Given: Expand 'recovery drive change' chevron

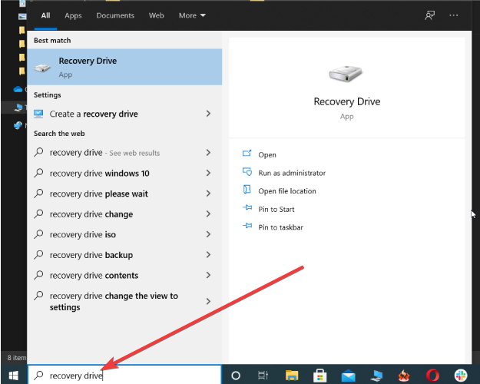Looking at the screenshot, I should pyautogui.click(x=208, y=214).
